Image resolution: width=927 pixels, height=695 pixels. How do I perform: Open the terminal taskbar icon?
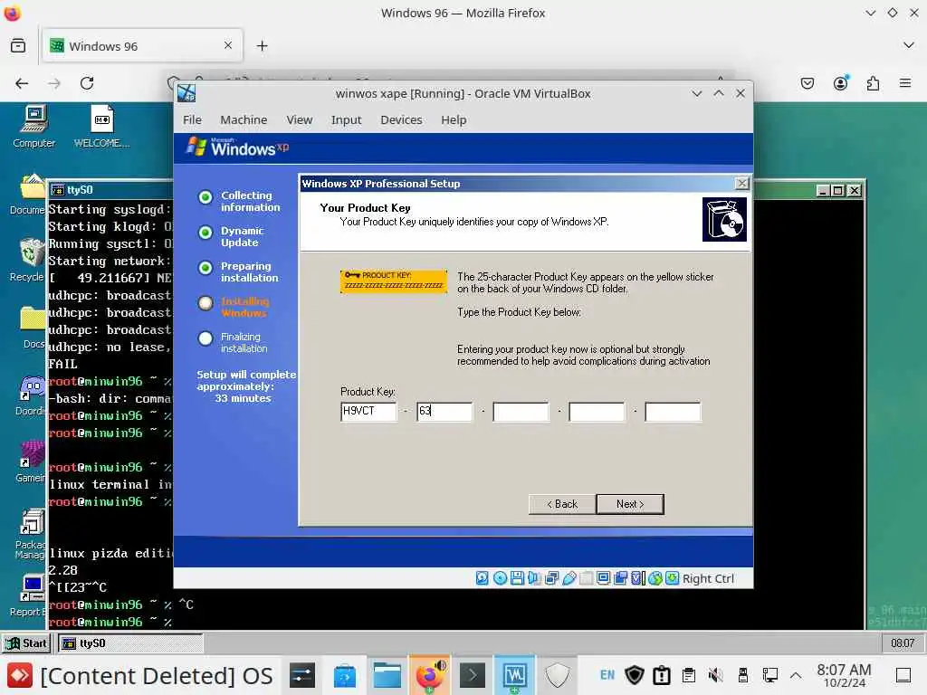[x=473, y=675]
